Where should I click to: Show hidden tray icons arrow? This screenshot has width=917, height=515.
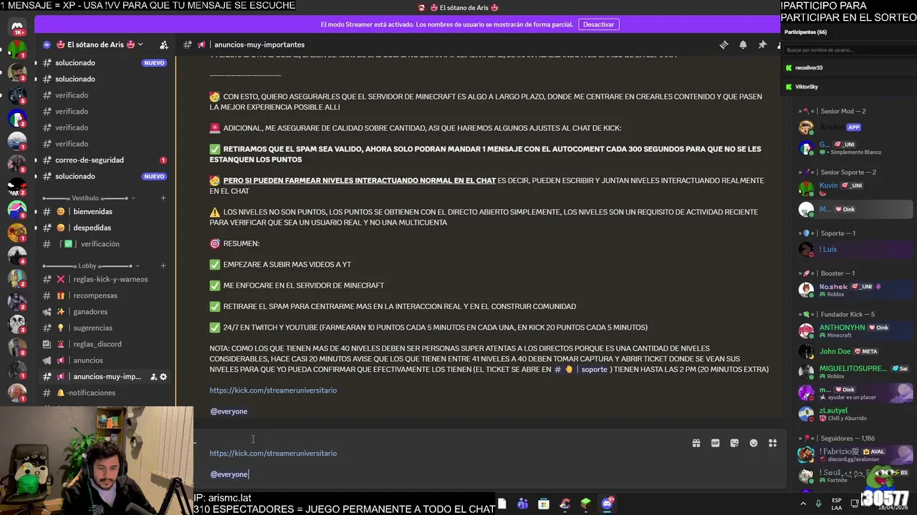pos(802,504)
